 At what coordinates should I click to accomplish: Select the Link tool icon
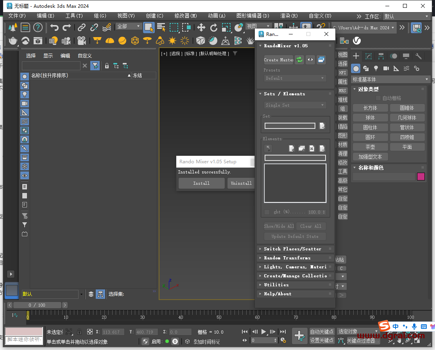[x=82, y=27]
